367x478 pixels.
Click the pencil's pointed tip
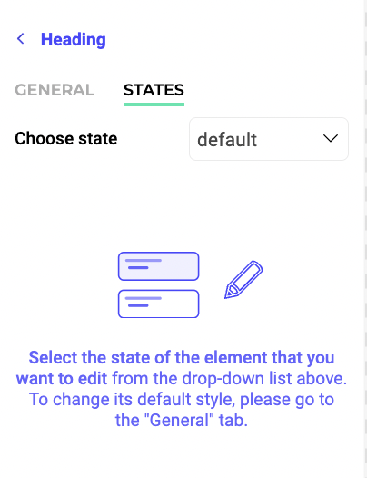(x=229, y=294)
